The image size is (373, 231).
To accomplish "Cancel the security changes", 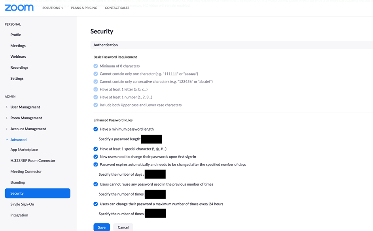I will tap(123, 227).
